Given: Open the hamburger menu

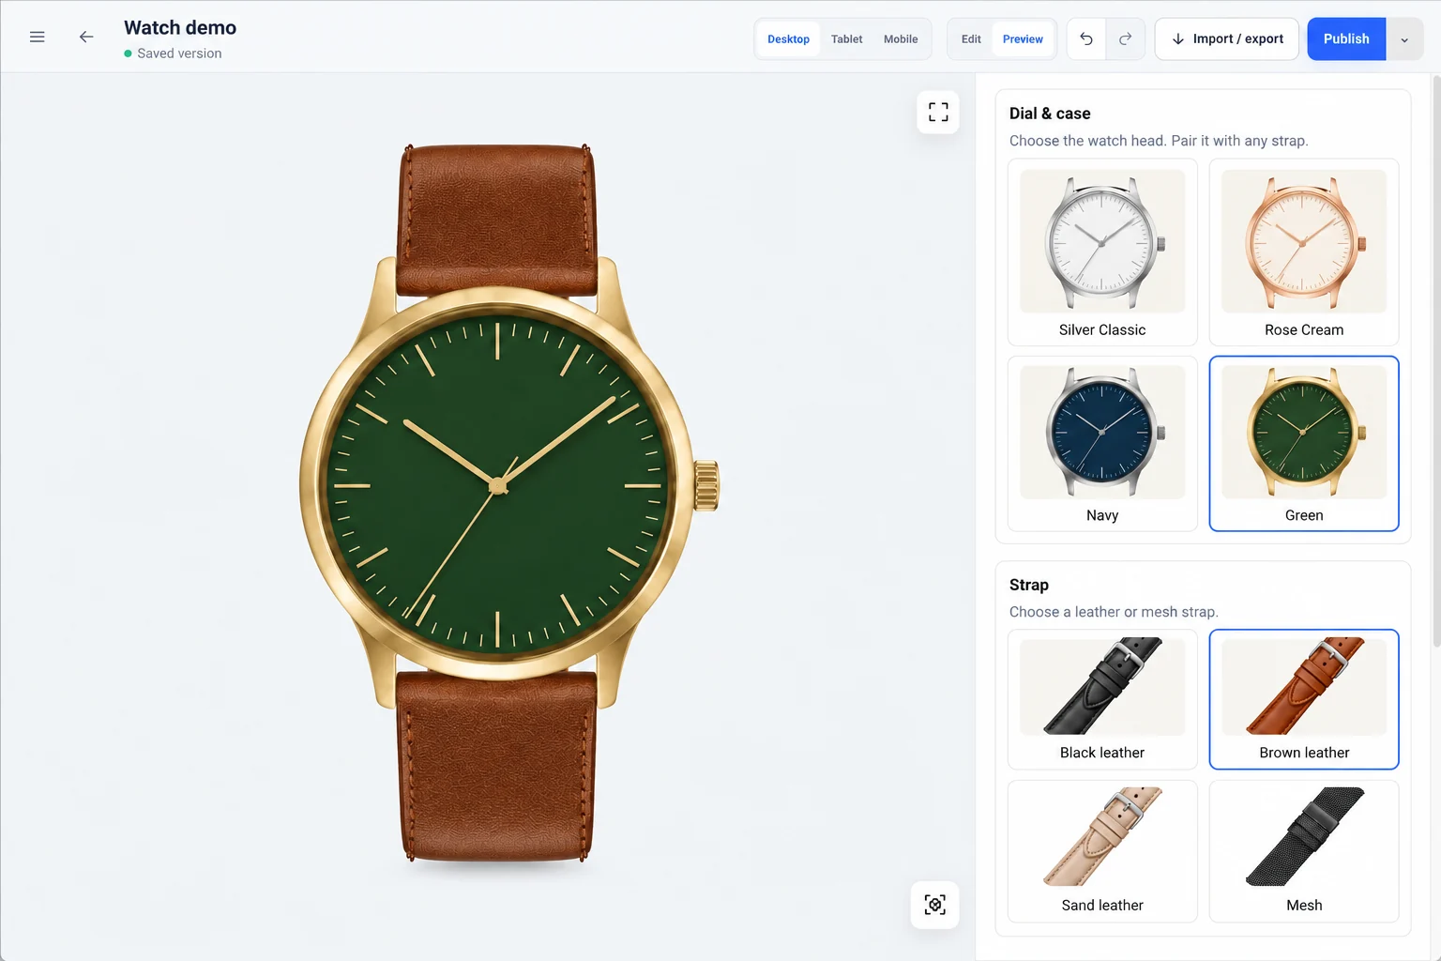Looking at the screenshot, I should click(x=38, y=38).
